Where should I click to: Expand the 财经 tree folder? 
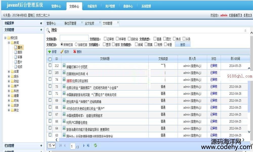pos(9,81)
